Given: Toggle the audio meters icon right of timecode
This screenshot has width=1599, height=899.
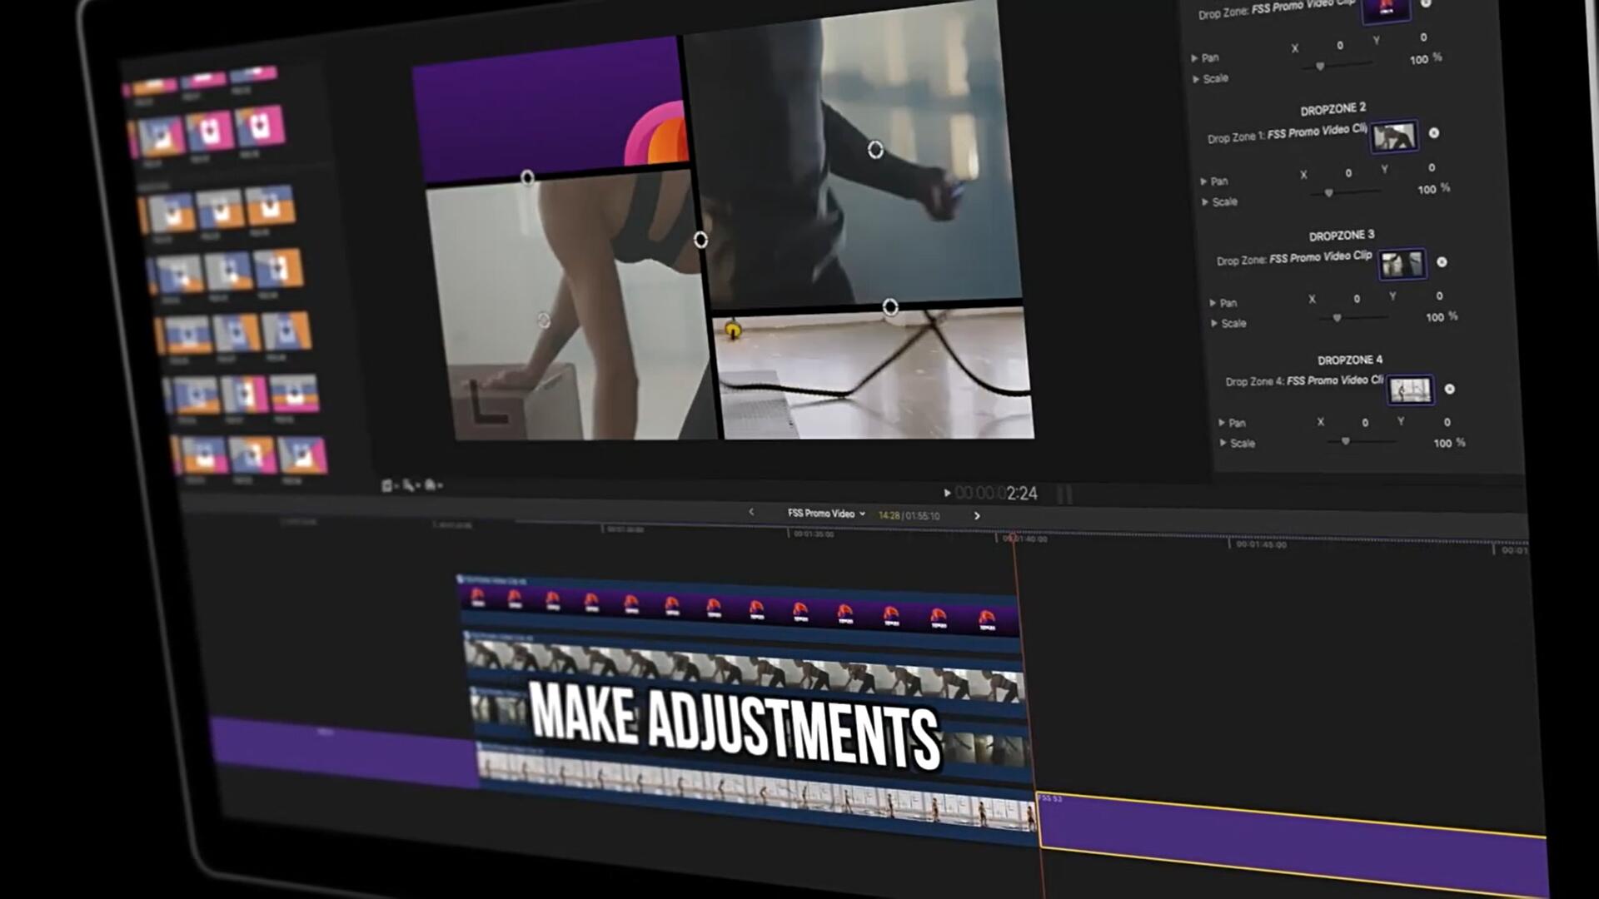Looking at the screenshot, I should (x=1064, y=494).
